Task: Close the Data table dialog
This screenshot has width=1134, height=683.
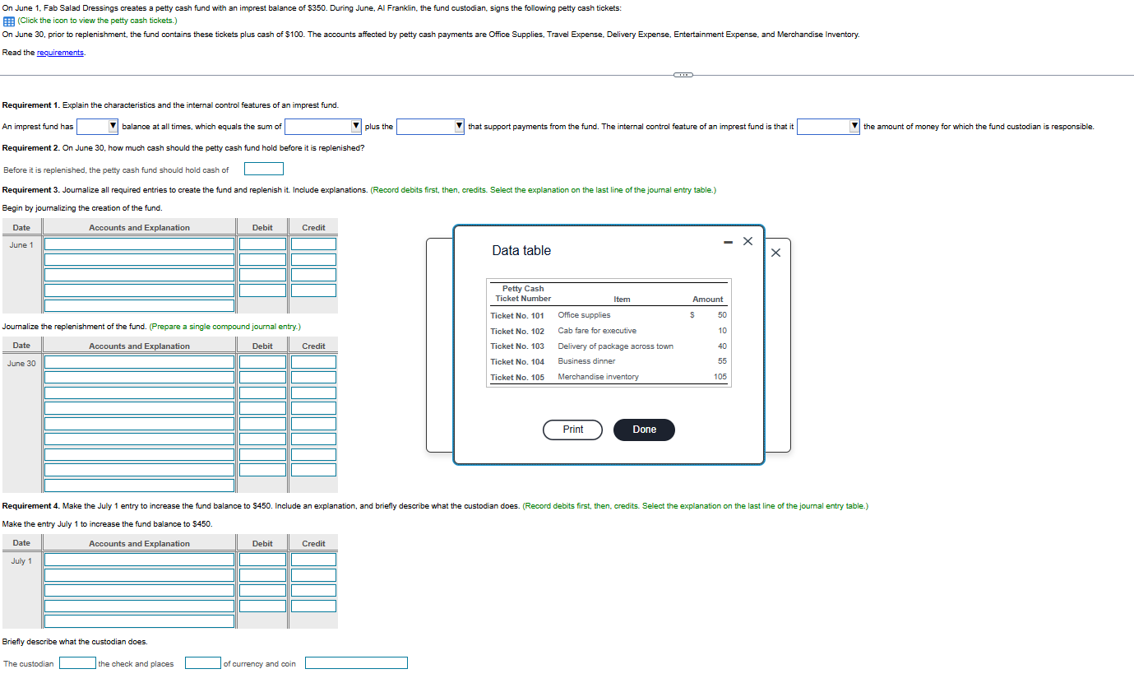Action: 748,241
